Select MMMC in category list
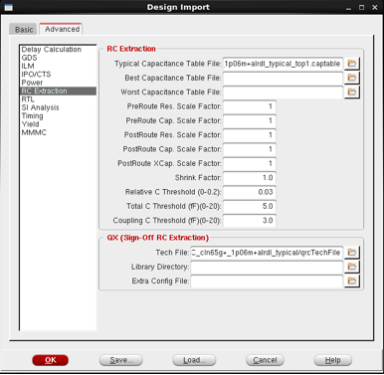Image resolution: width=384 pixels, height=375 pixels. [58, 132]
